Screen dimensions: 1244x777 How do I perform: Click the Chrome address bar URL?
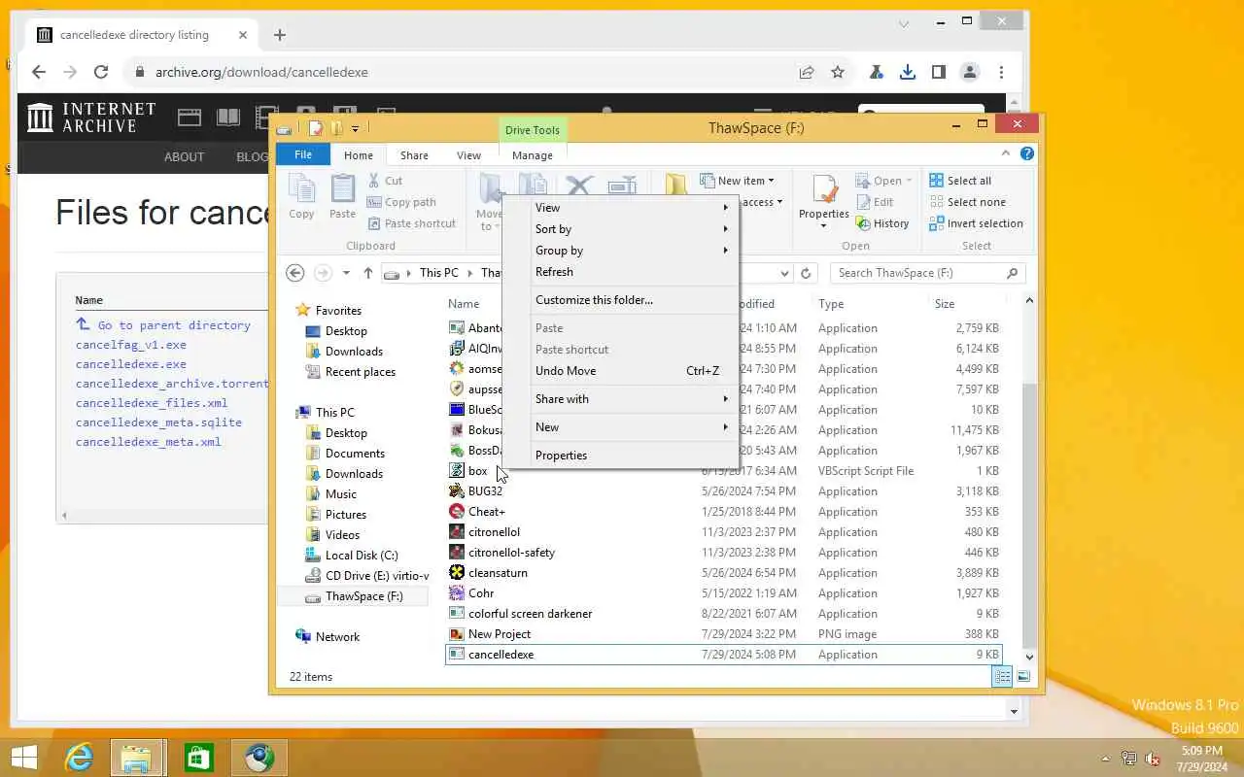click(261, 72)
